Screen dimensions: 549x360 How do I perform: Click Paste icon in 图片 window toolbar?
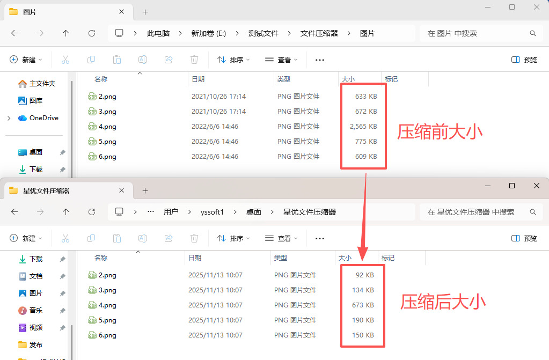pyautogui.click(x=117, y=60)
